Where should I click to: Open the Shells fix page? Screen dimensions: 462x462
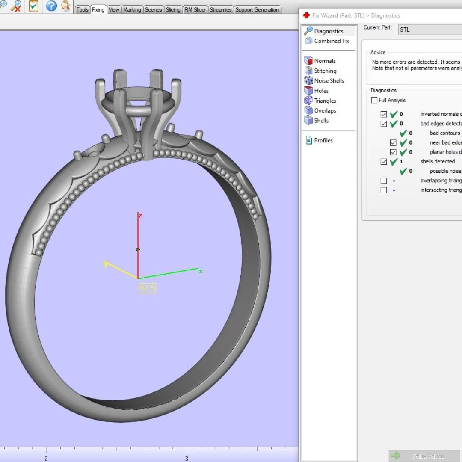click(321, 121)
